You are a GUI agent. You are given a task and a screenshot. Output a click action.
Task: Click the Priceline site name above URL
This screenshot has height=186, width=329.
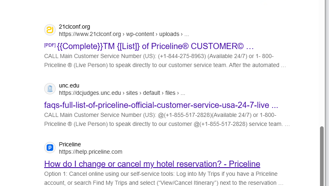70,144
